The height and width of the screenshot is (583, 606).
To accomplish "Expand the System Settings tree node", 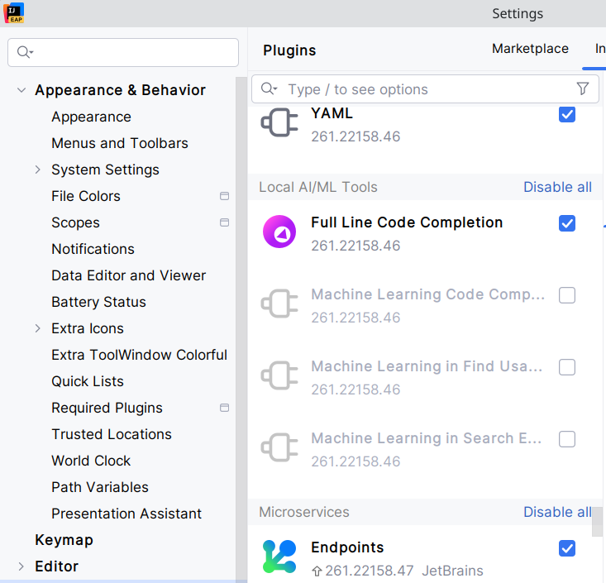I will click(x=38, y=170).
